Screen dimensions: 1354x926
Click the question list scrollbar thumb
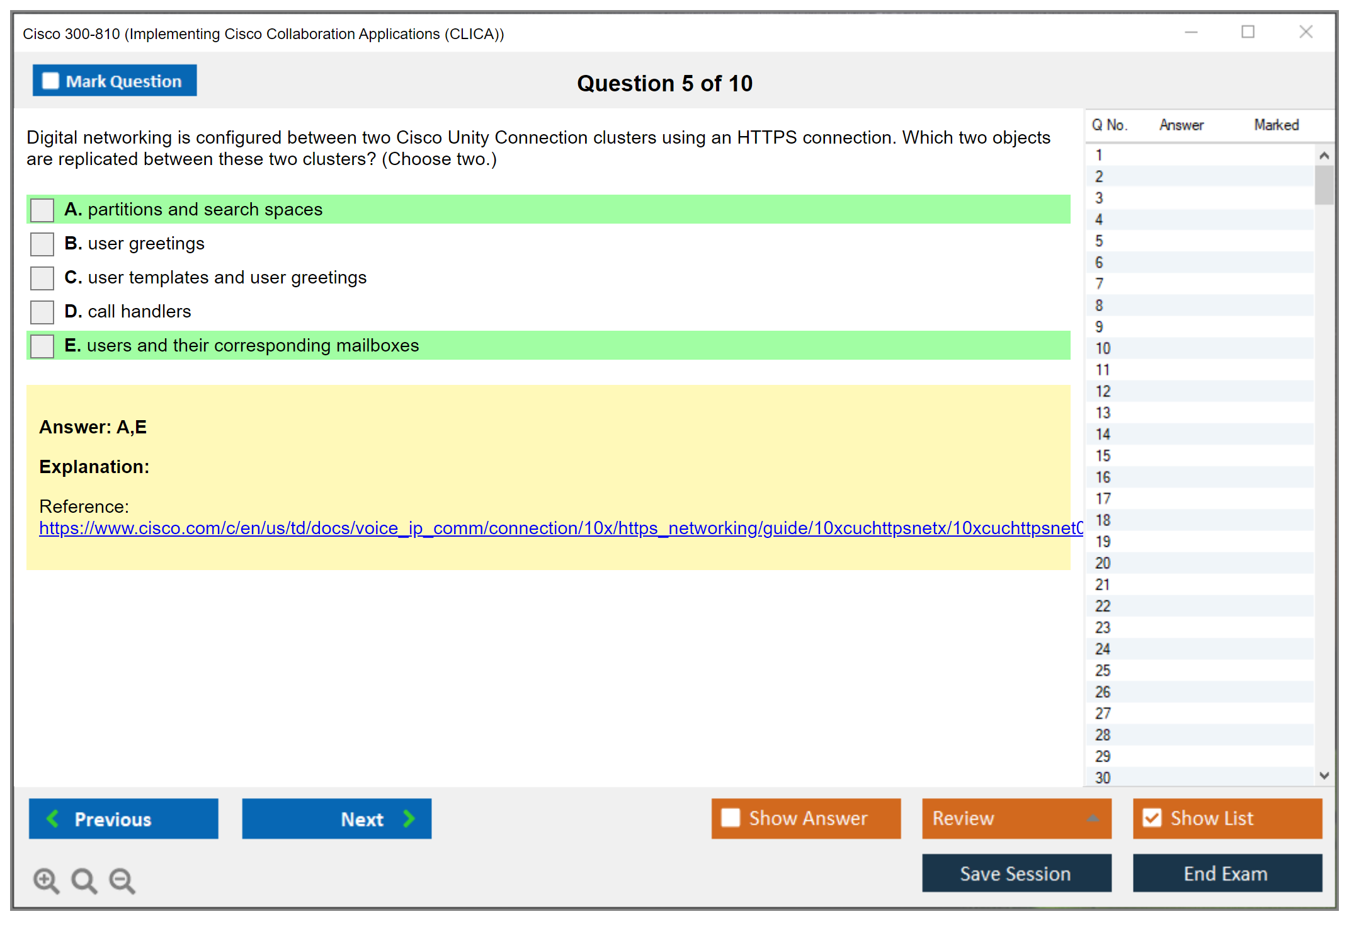point(1324,185)
